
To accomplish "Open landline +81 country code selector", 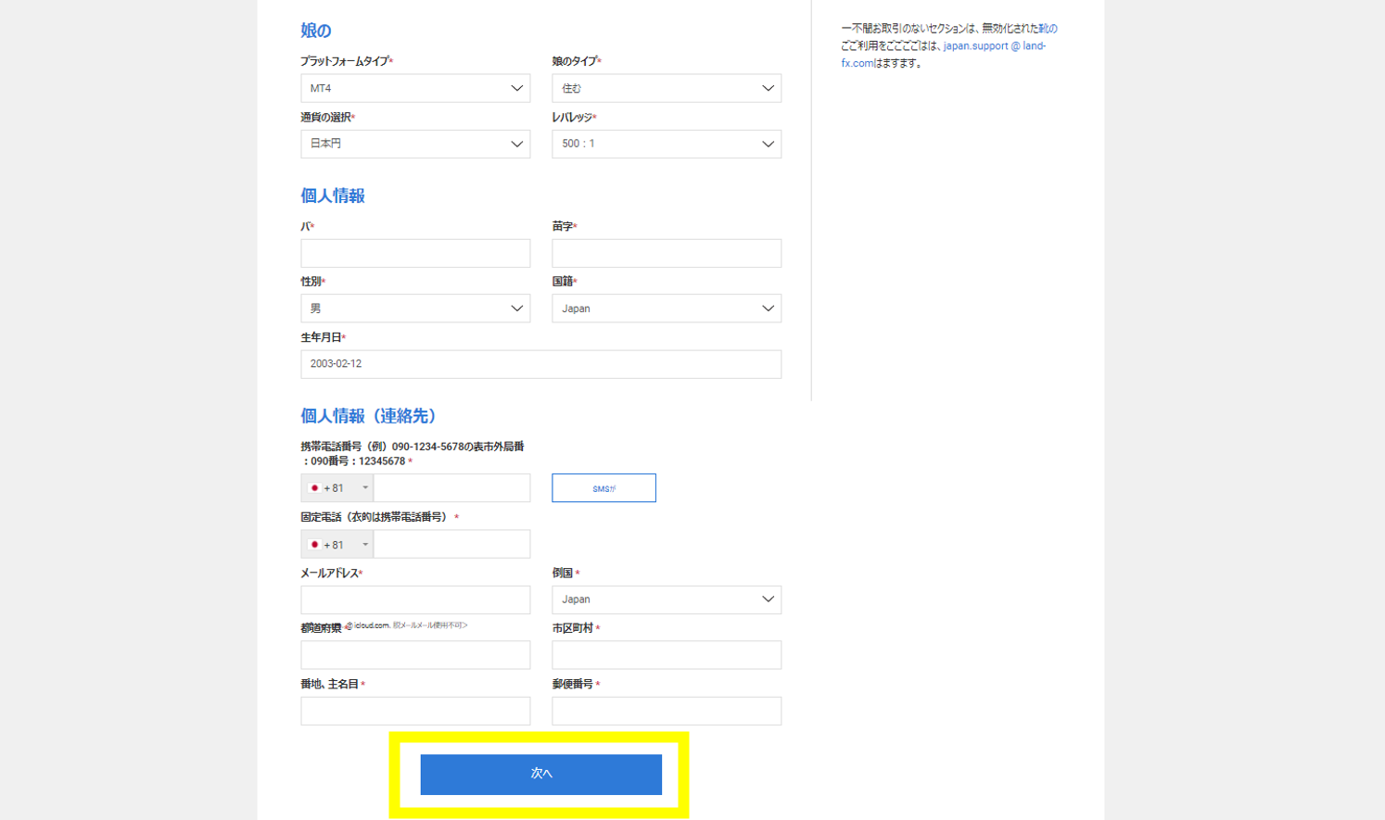I will pyautogui.click(x=337, y=545).
